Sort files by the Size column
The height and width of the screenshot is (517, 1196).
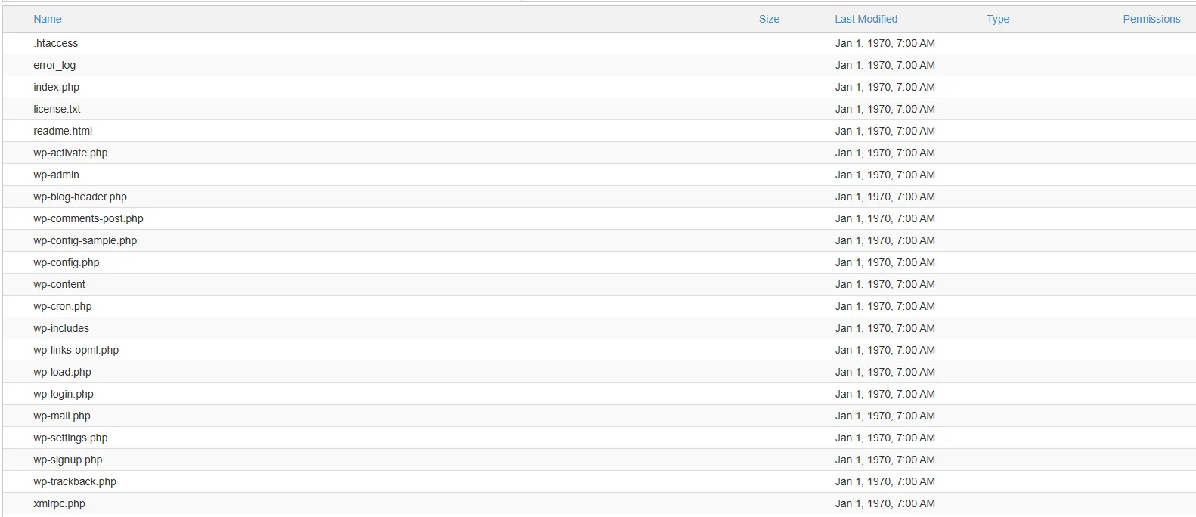tap(769, 19)
